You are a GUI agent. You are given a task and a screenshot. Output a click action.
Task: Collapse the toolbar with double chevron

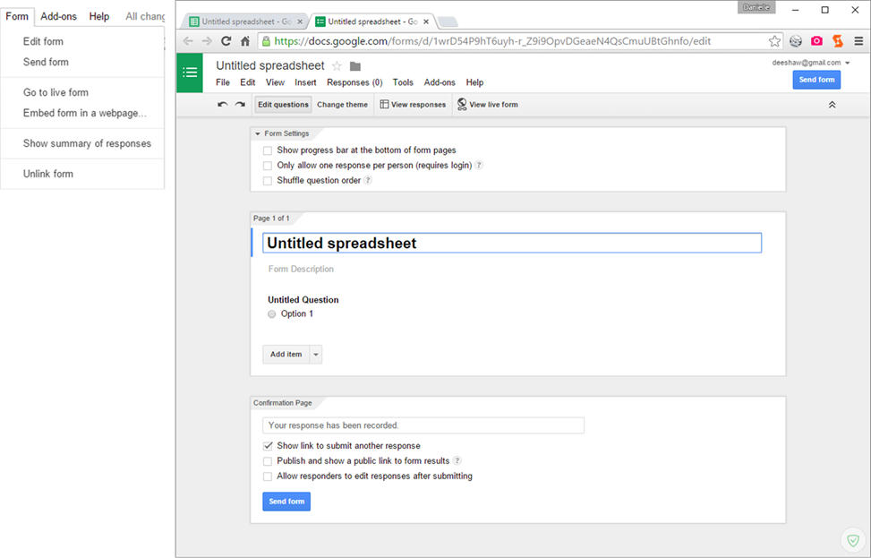coord(833,105)
